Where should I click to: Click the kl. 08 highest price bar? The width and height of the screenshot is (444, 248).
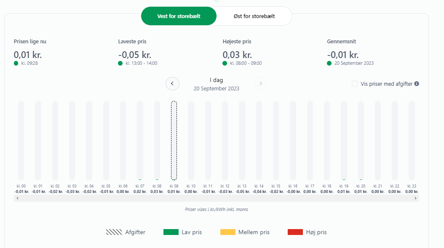point(157,140)
